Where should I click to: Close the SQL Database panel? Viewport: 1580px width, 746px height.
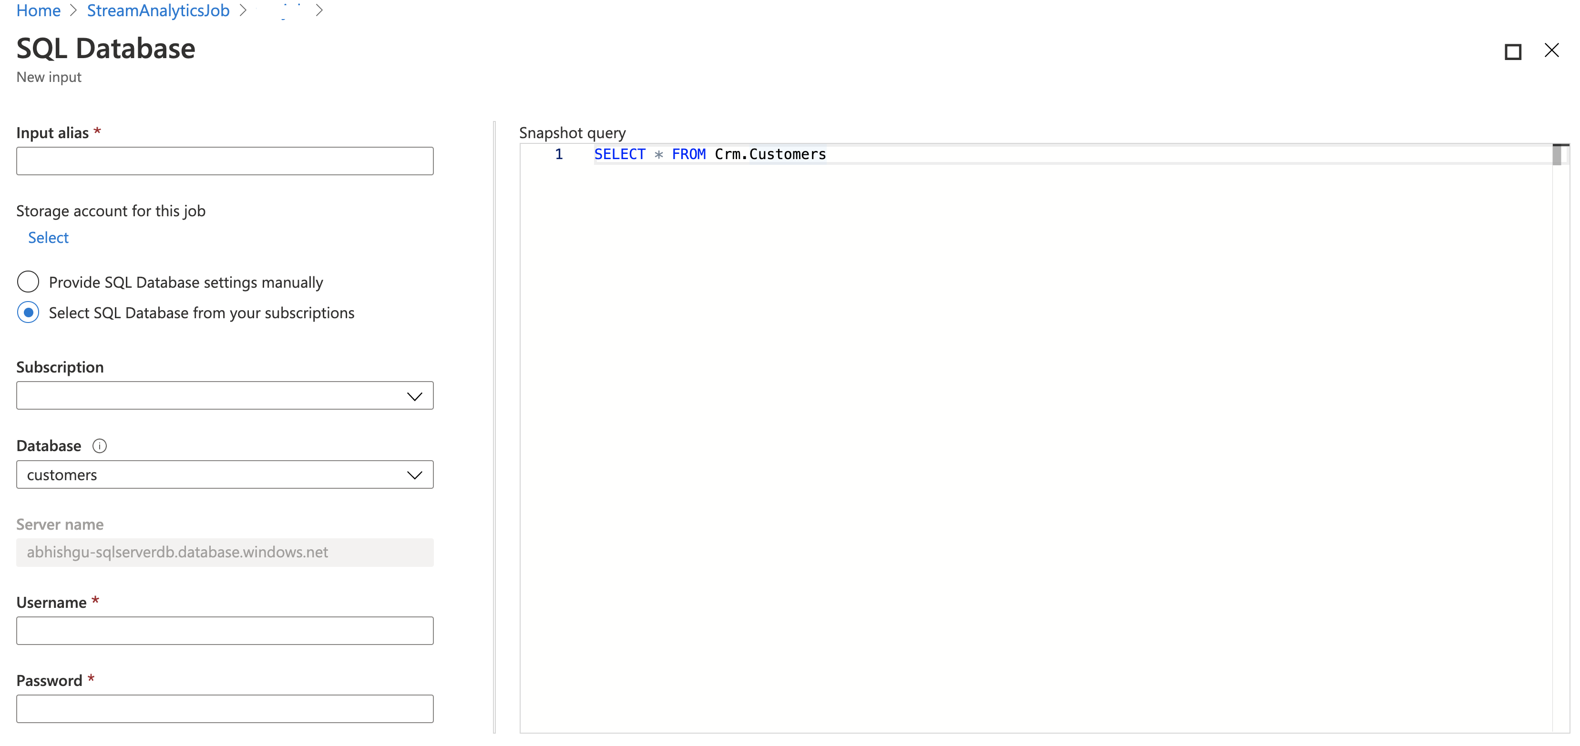[1551, 50]
